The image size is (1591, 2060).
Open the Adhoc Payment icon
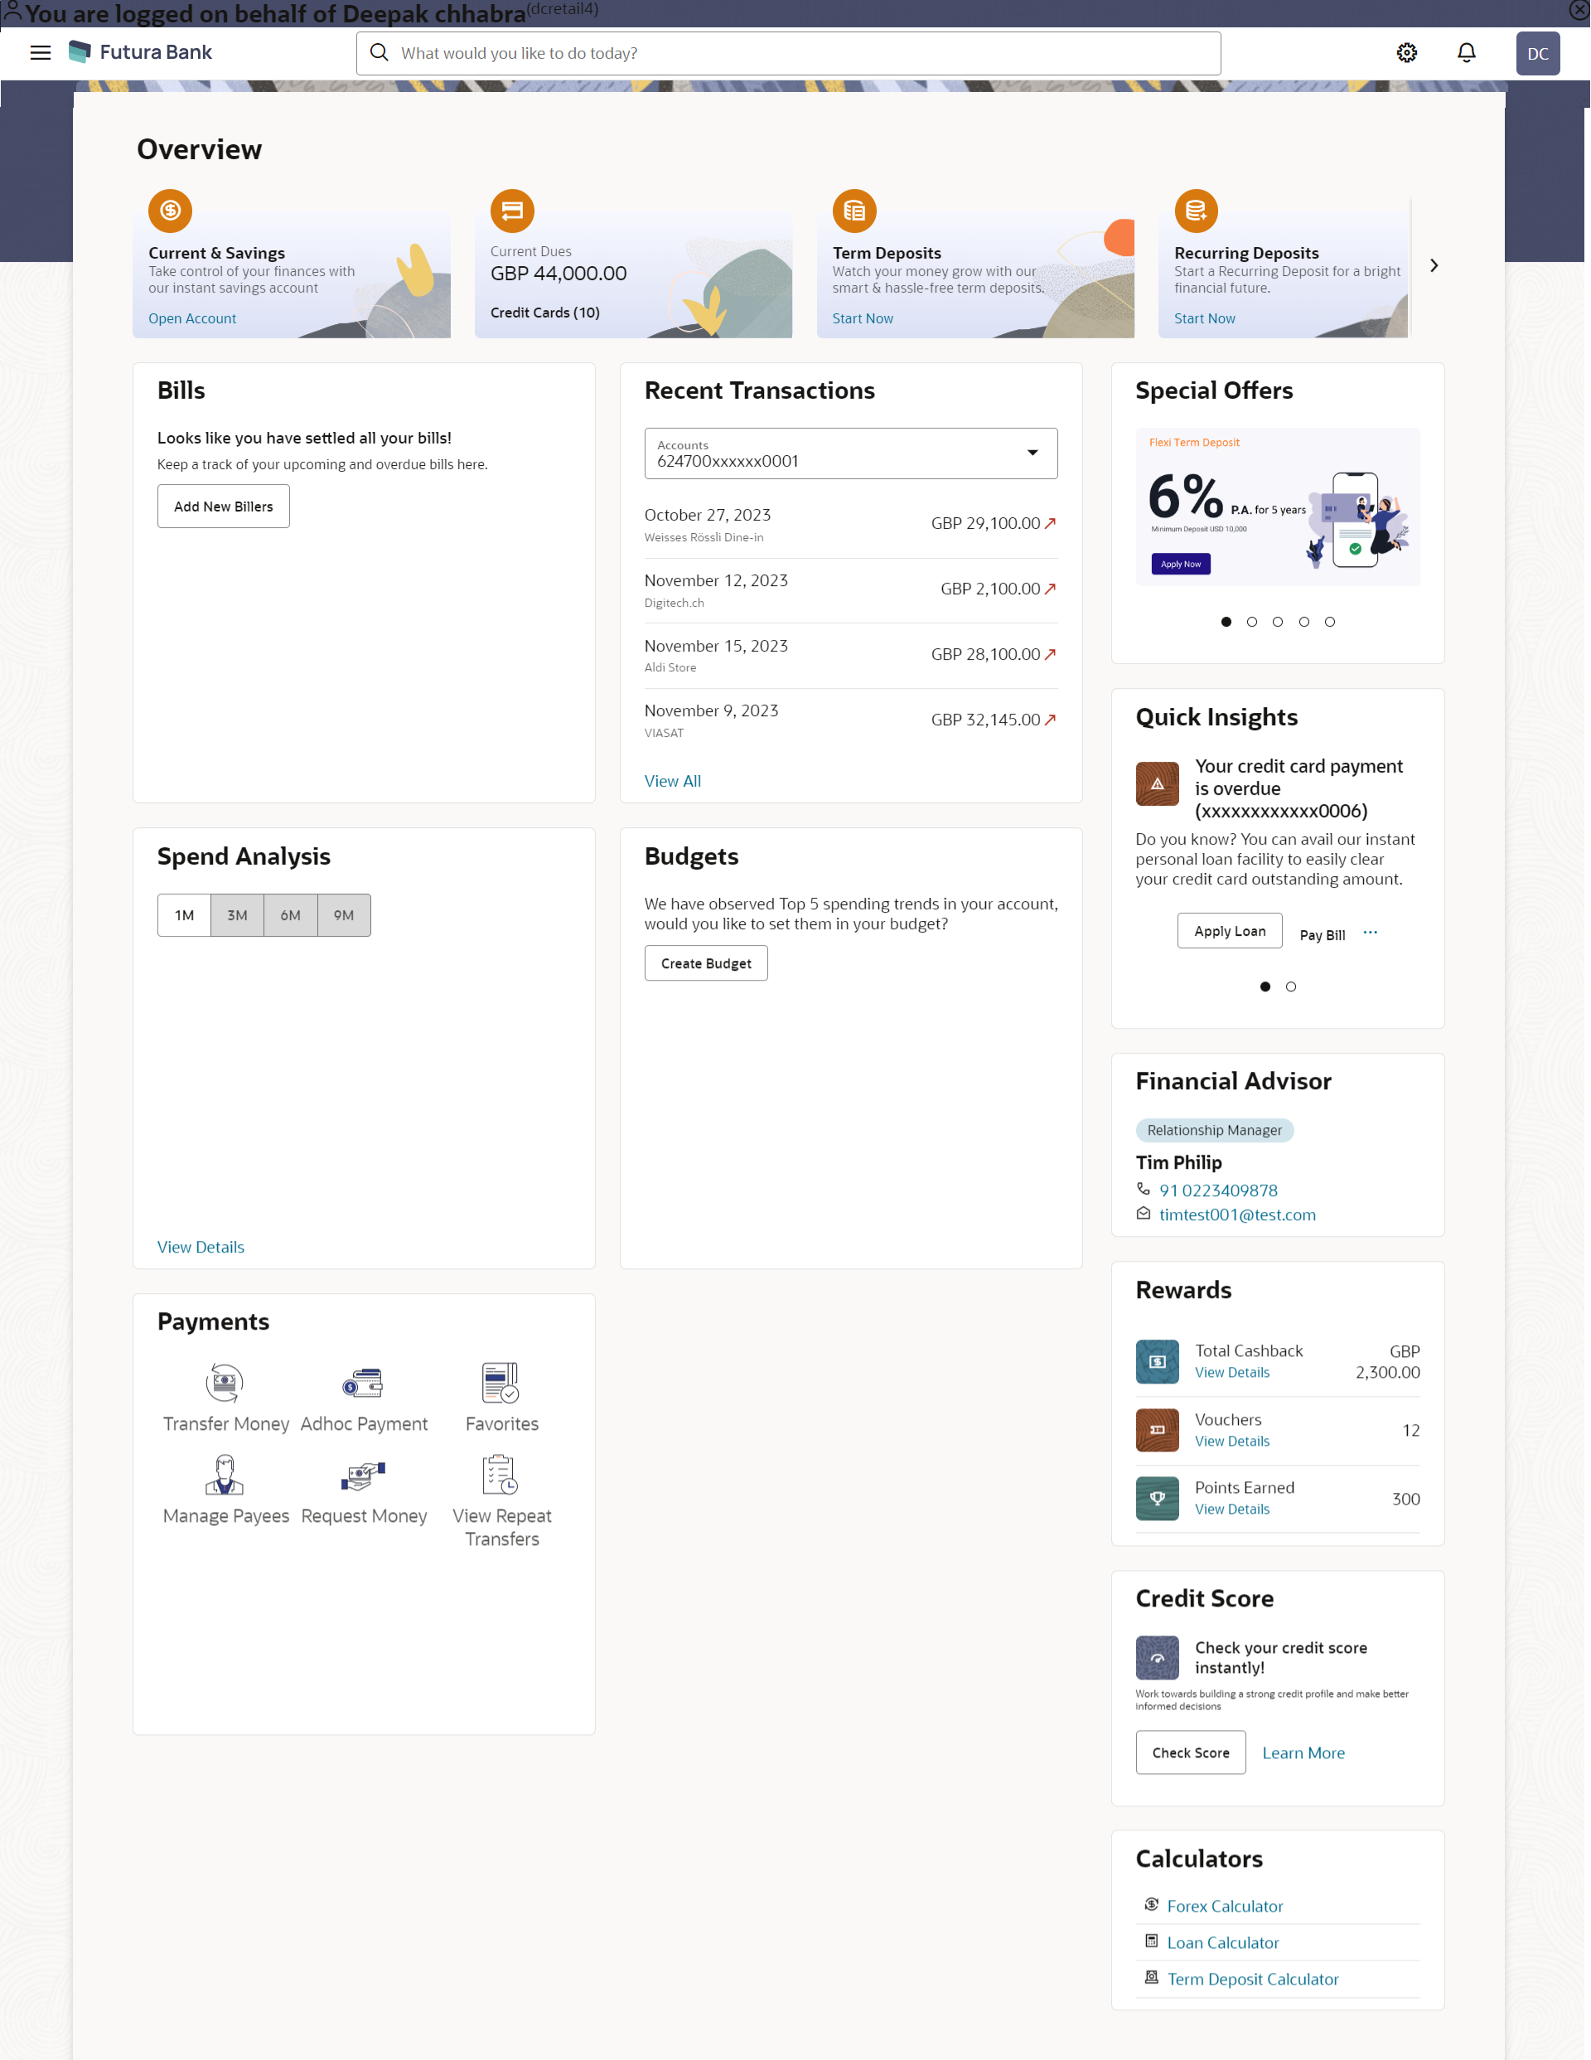(363, 1383)
